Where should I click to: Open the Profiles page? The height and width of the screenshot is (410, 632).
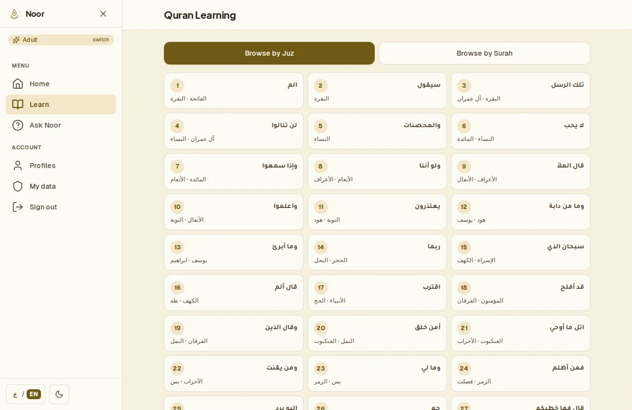click(x=61, y=166)
